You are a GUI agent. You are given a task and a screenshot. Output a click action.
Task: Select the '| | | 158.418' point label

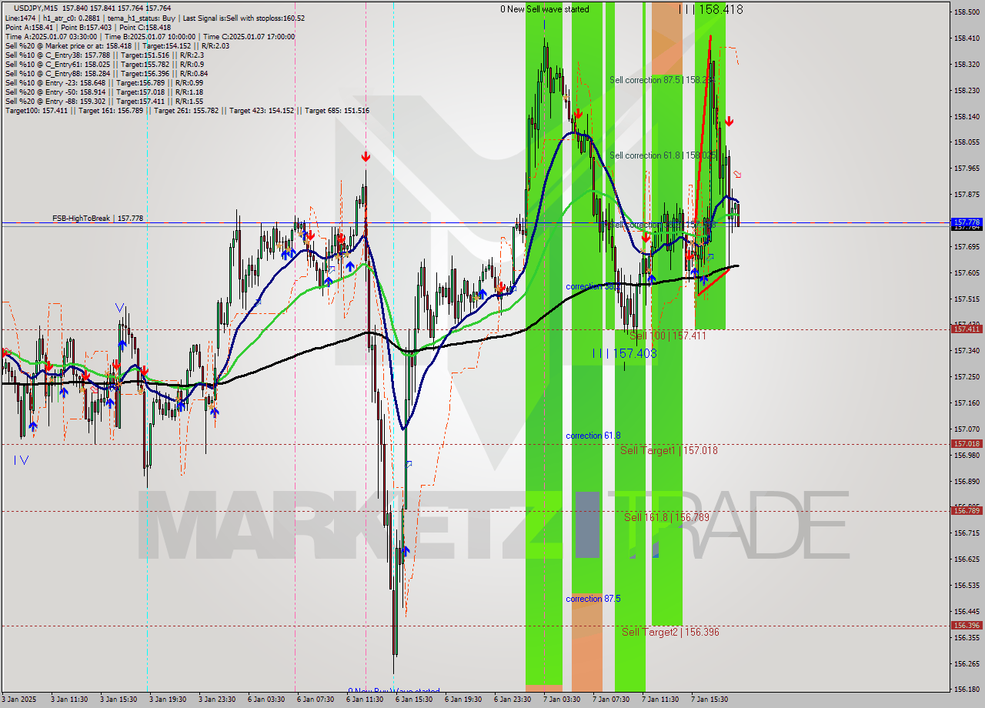click(710, 9)
